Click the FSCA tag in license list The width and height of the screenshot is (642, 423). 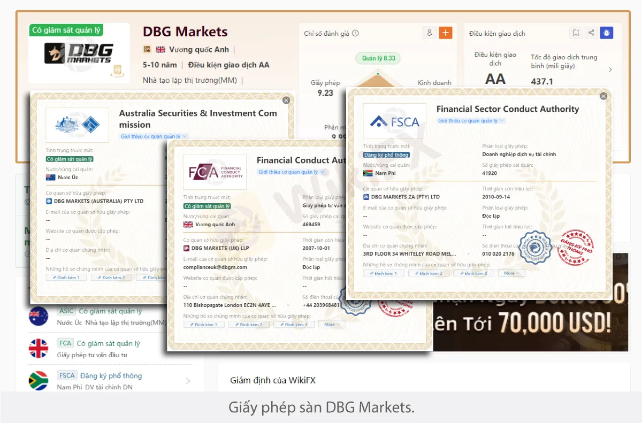(67, 375)
